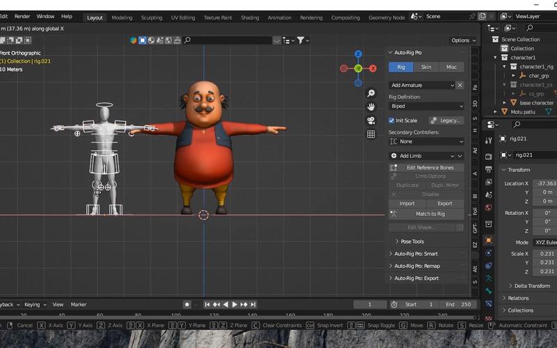Select the base character item in outliner

[x=536, y=102]
